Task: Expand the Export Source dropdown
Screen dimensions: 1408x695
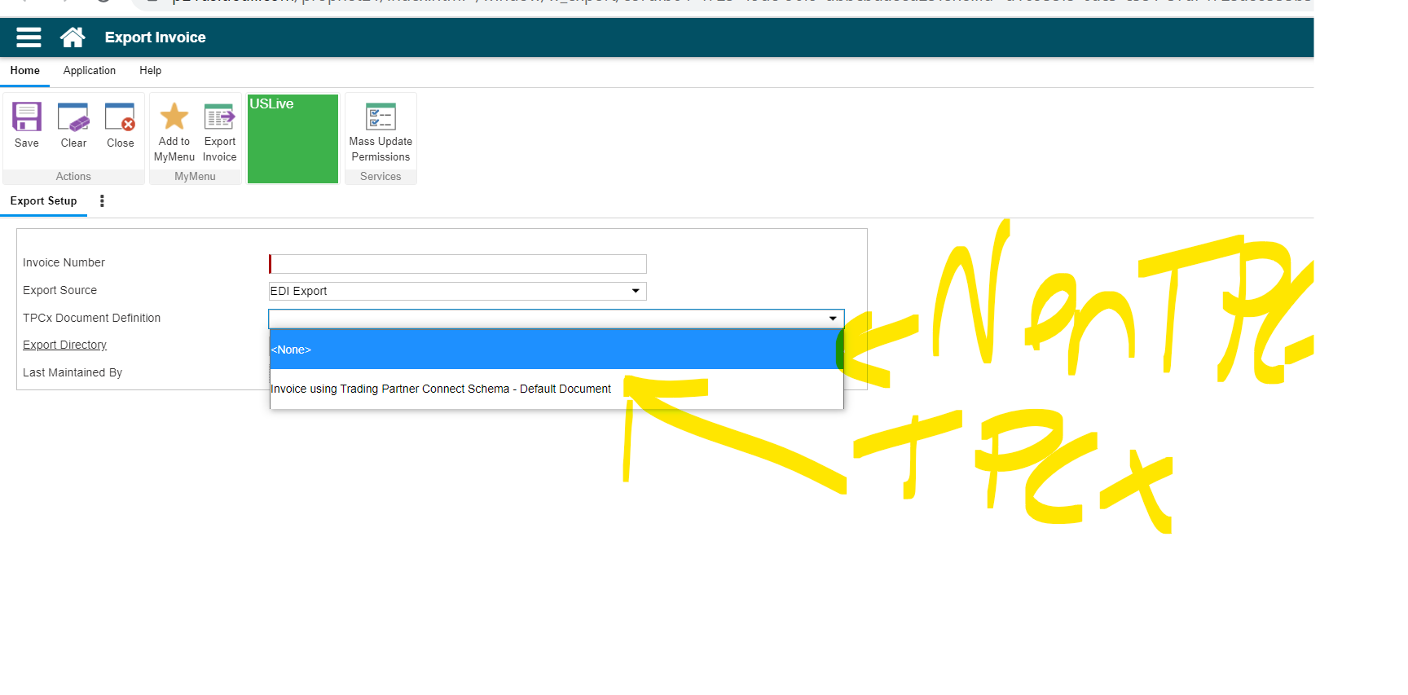Action: point(635,291)
